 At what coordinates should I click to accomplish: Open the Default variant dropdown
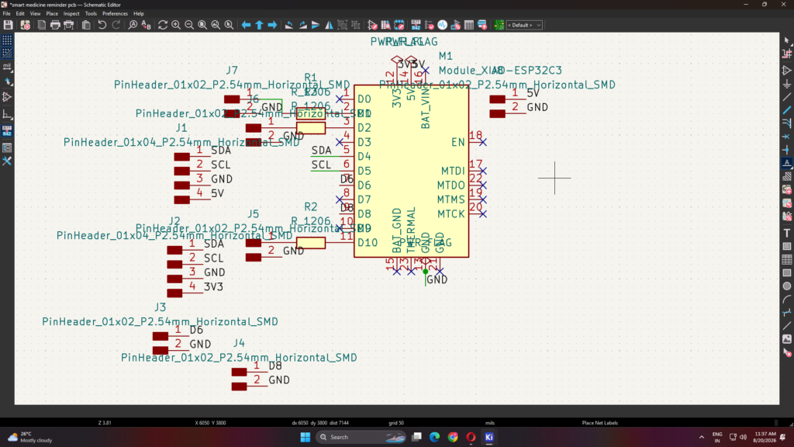pyautogui.click(x=525, y=25)
